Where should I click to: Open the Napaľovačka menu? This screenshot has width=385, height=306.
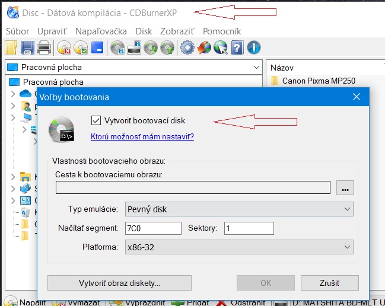click(101, 31)
